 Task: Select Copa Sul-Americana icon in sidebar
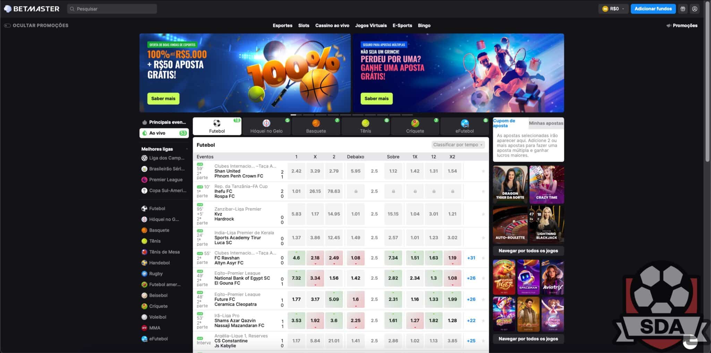point(144,190)
